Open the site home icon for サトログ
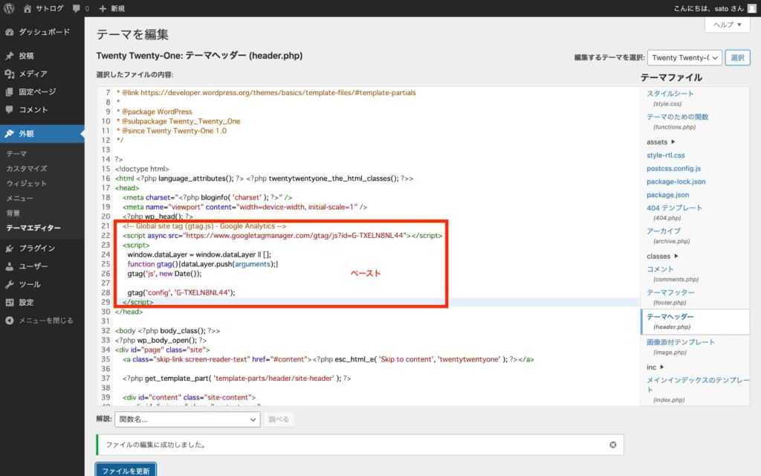This screenshot has width=761, height=476. tap(27, 9)
